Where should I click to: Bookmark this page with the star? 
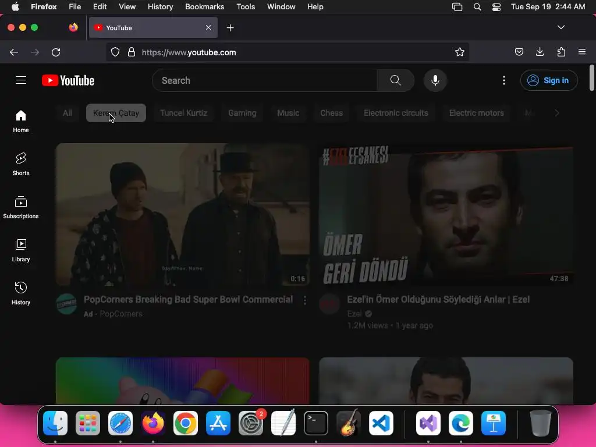click(x=460, y=52)
